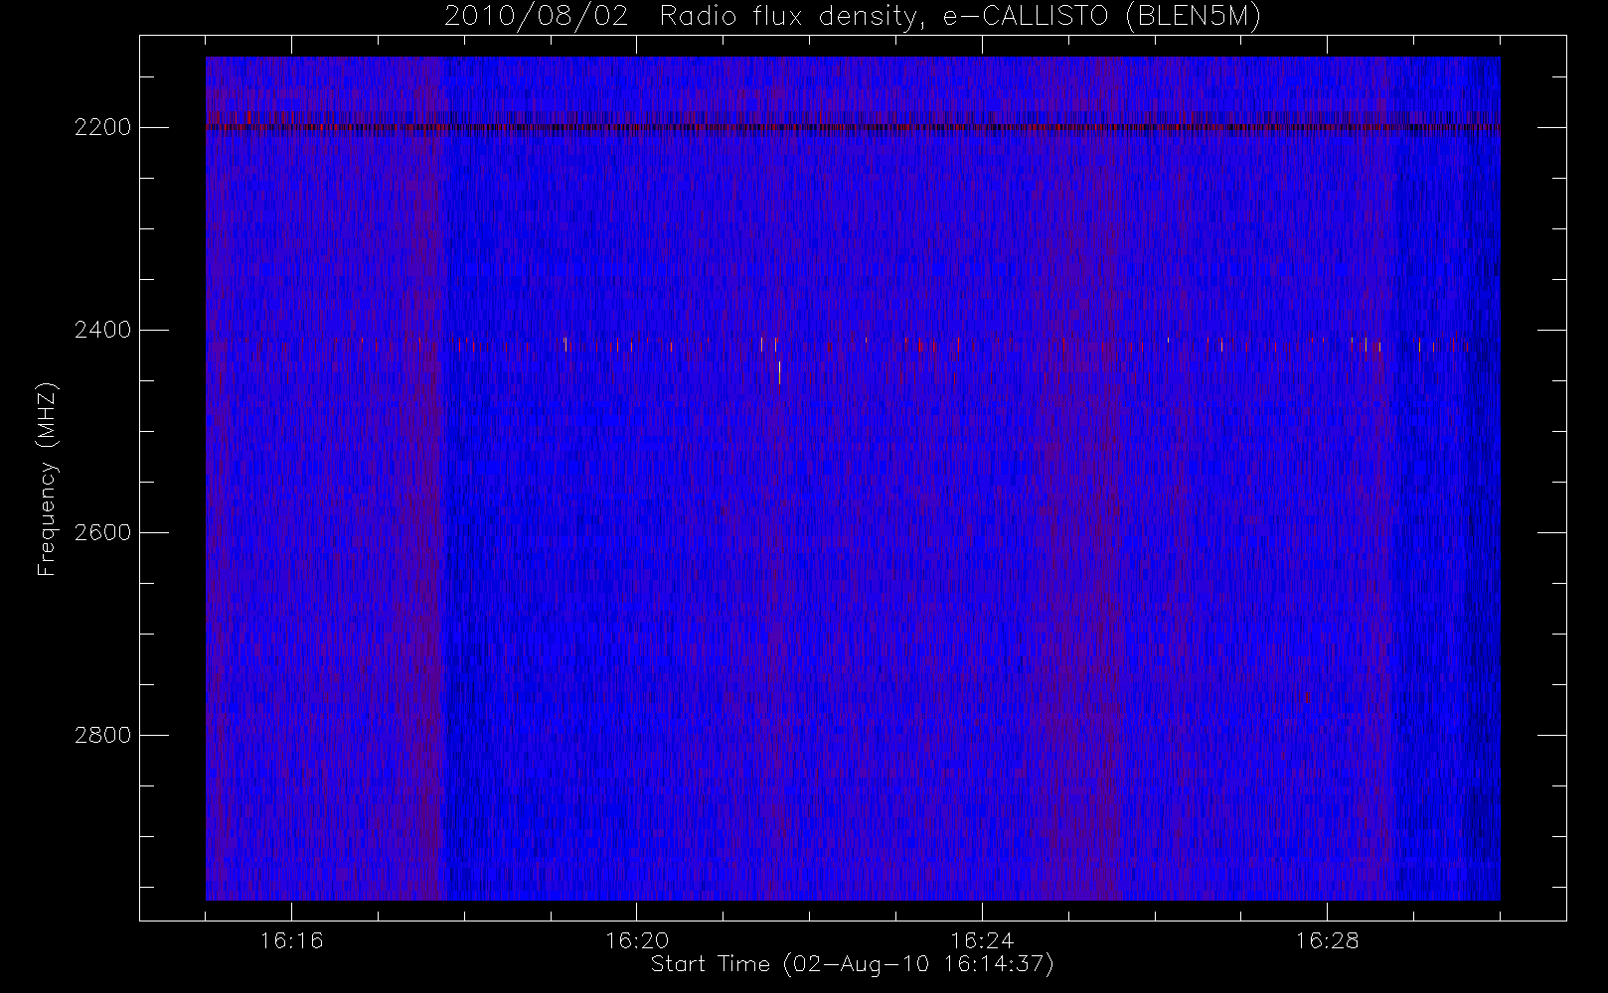The height and width of the screenshot is (993, 1608).
Task: Click the 16:24 time tick label
Action: pos(982,940)
